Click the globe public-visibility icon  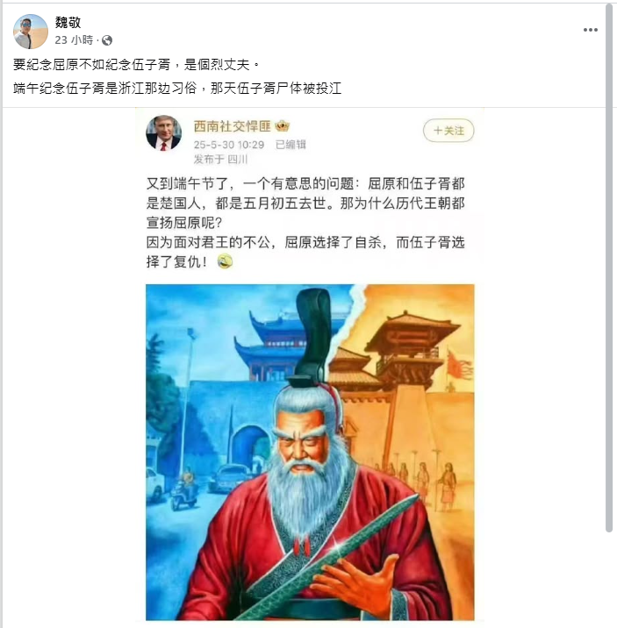point(107,40)
